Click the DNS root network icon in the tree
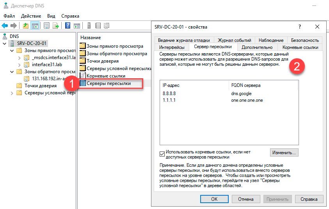 (x=5, y=36)
